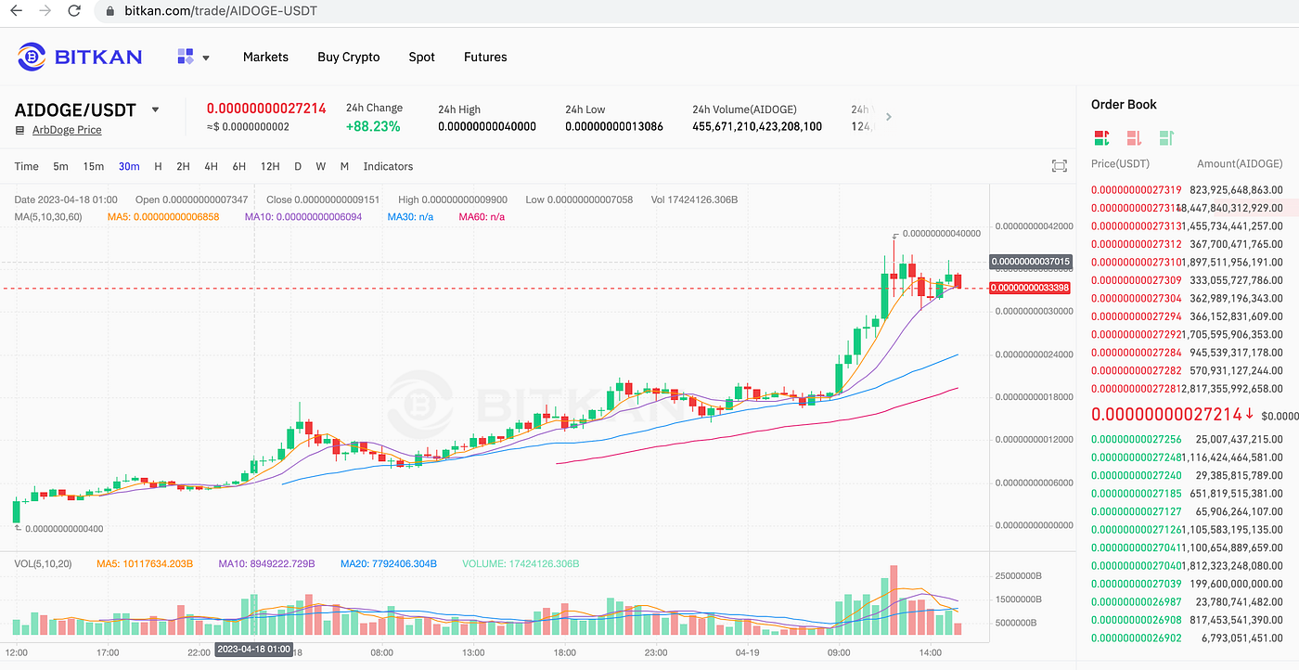This screenshot has width=1299, height=670.
Task: Select ask price 0.00000000027309 in order book
Action: (x=1136, y=279)
